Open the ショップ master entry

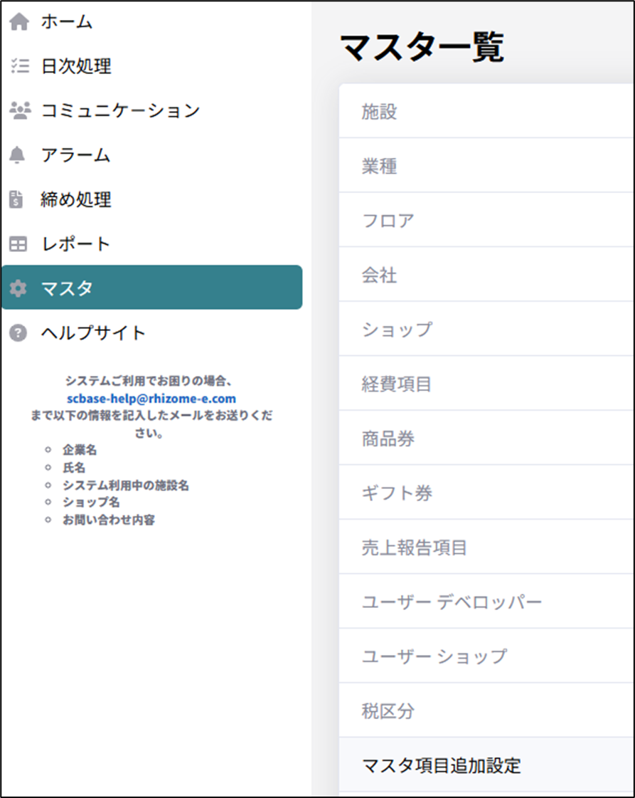pos(396,330)
